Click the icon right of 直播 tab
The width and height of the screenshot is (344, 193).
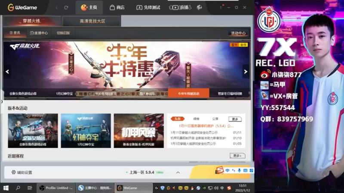click(x=199, y=8)
